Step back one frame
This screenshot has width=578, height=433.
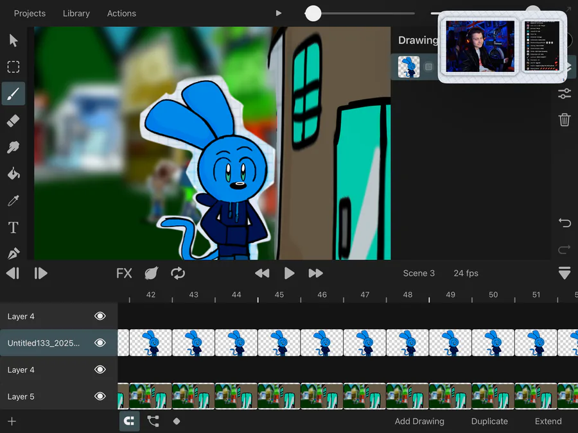(13, 273)
